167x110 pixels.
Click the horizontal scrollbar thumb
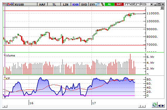pyautogui.click(x=139, y=106)
